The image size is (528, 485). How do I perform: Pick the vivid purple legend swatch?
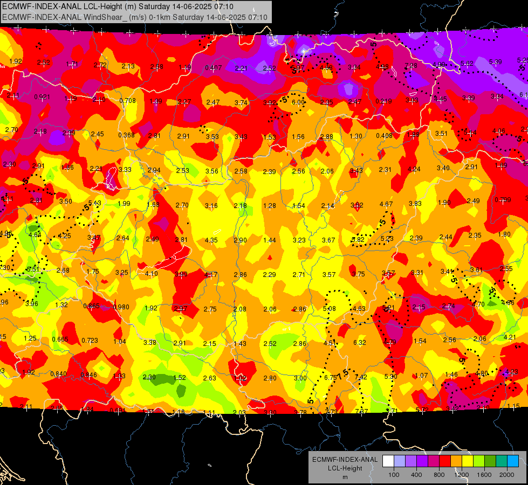(x=422, y=461)
